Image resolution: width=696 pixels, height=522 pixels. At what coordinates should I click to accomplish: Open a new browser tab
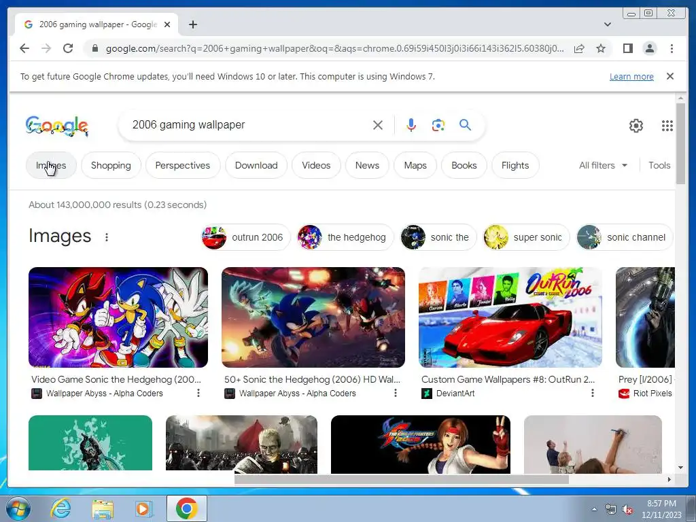tap(192, 24)
